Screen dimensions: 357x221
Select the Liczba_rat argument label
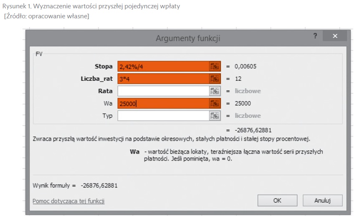click(96, 79)
